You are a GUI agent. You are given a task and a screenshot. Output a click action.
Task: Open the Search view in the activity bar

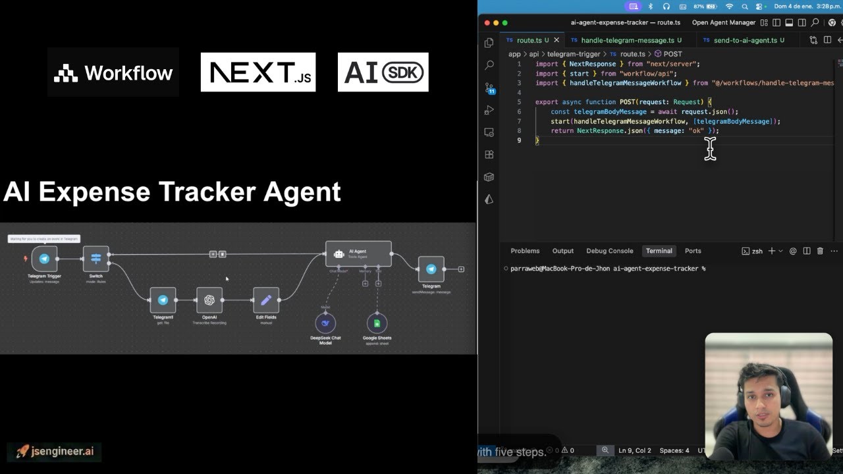tap(489, 65)
